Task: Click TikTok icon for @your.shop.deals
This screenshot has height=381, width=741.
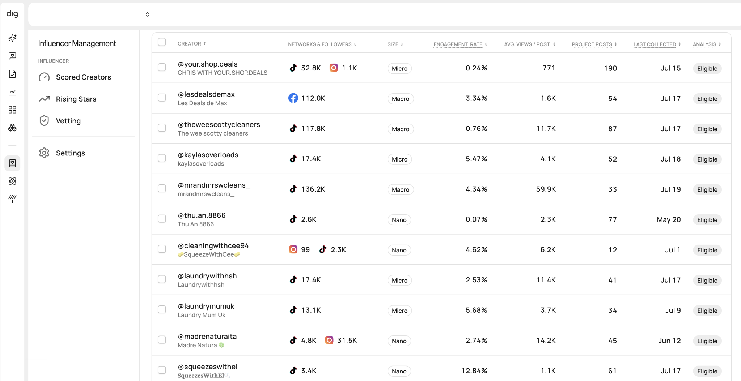Action: tap(293, 68)
